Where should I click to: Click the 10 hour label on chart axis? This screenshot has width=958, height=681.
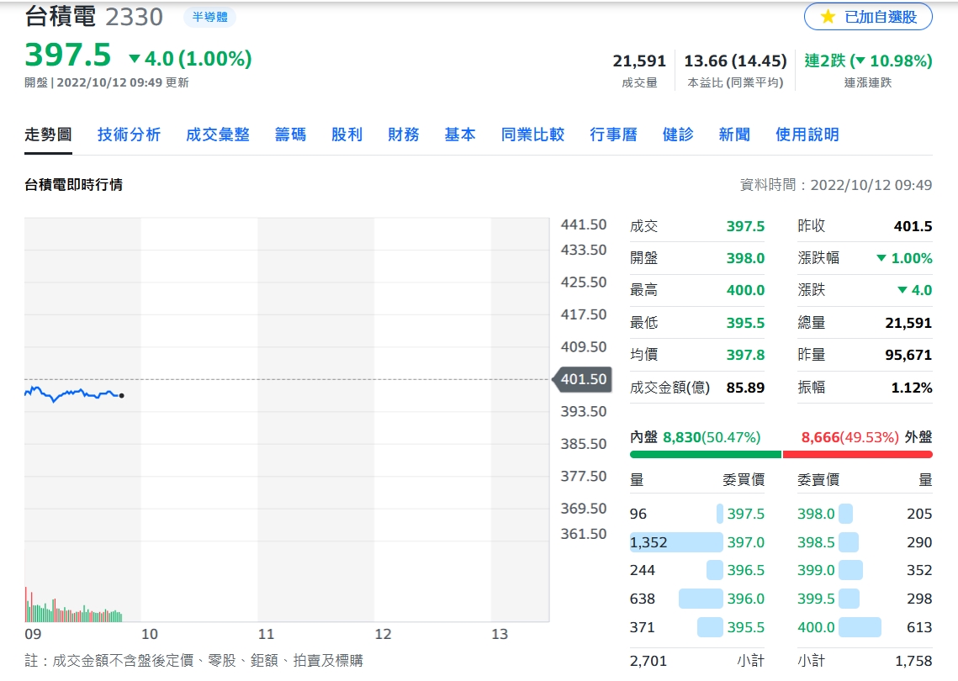click(x=149, y=634)
